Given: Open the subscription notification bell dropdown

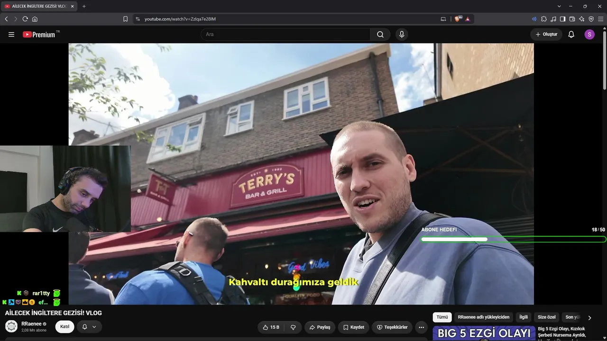Looking at the screenshot, I should [89, 327].
